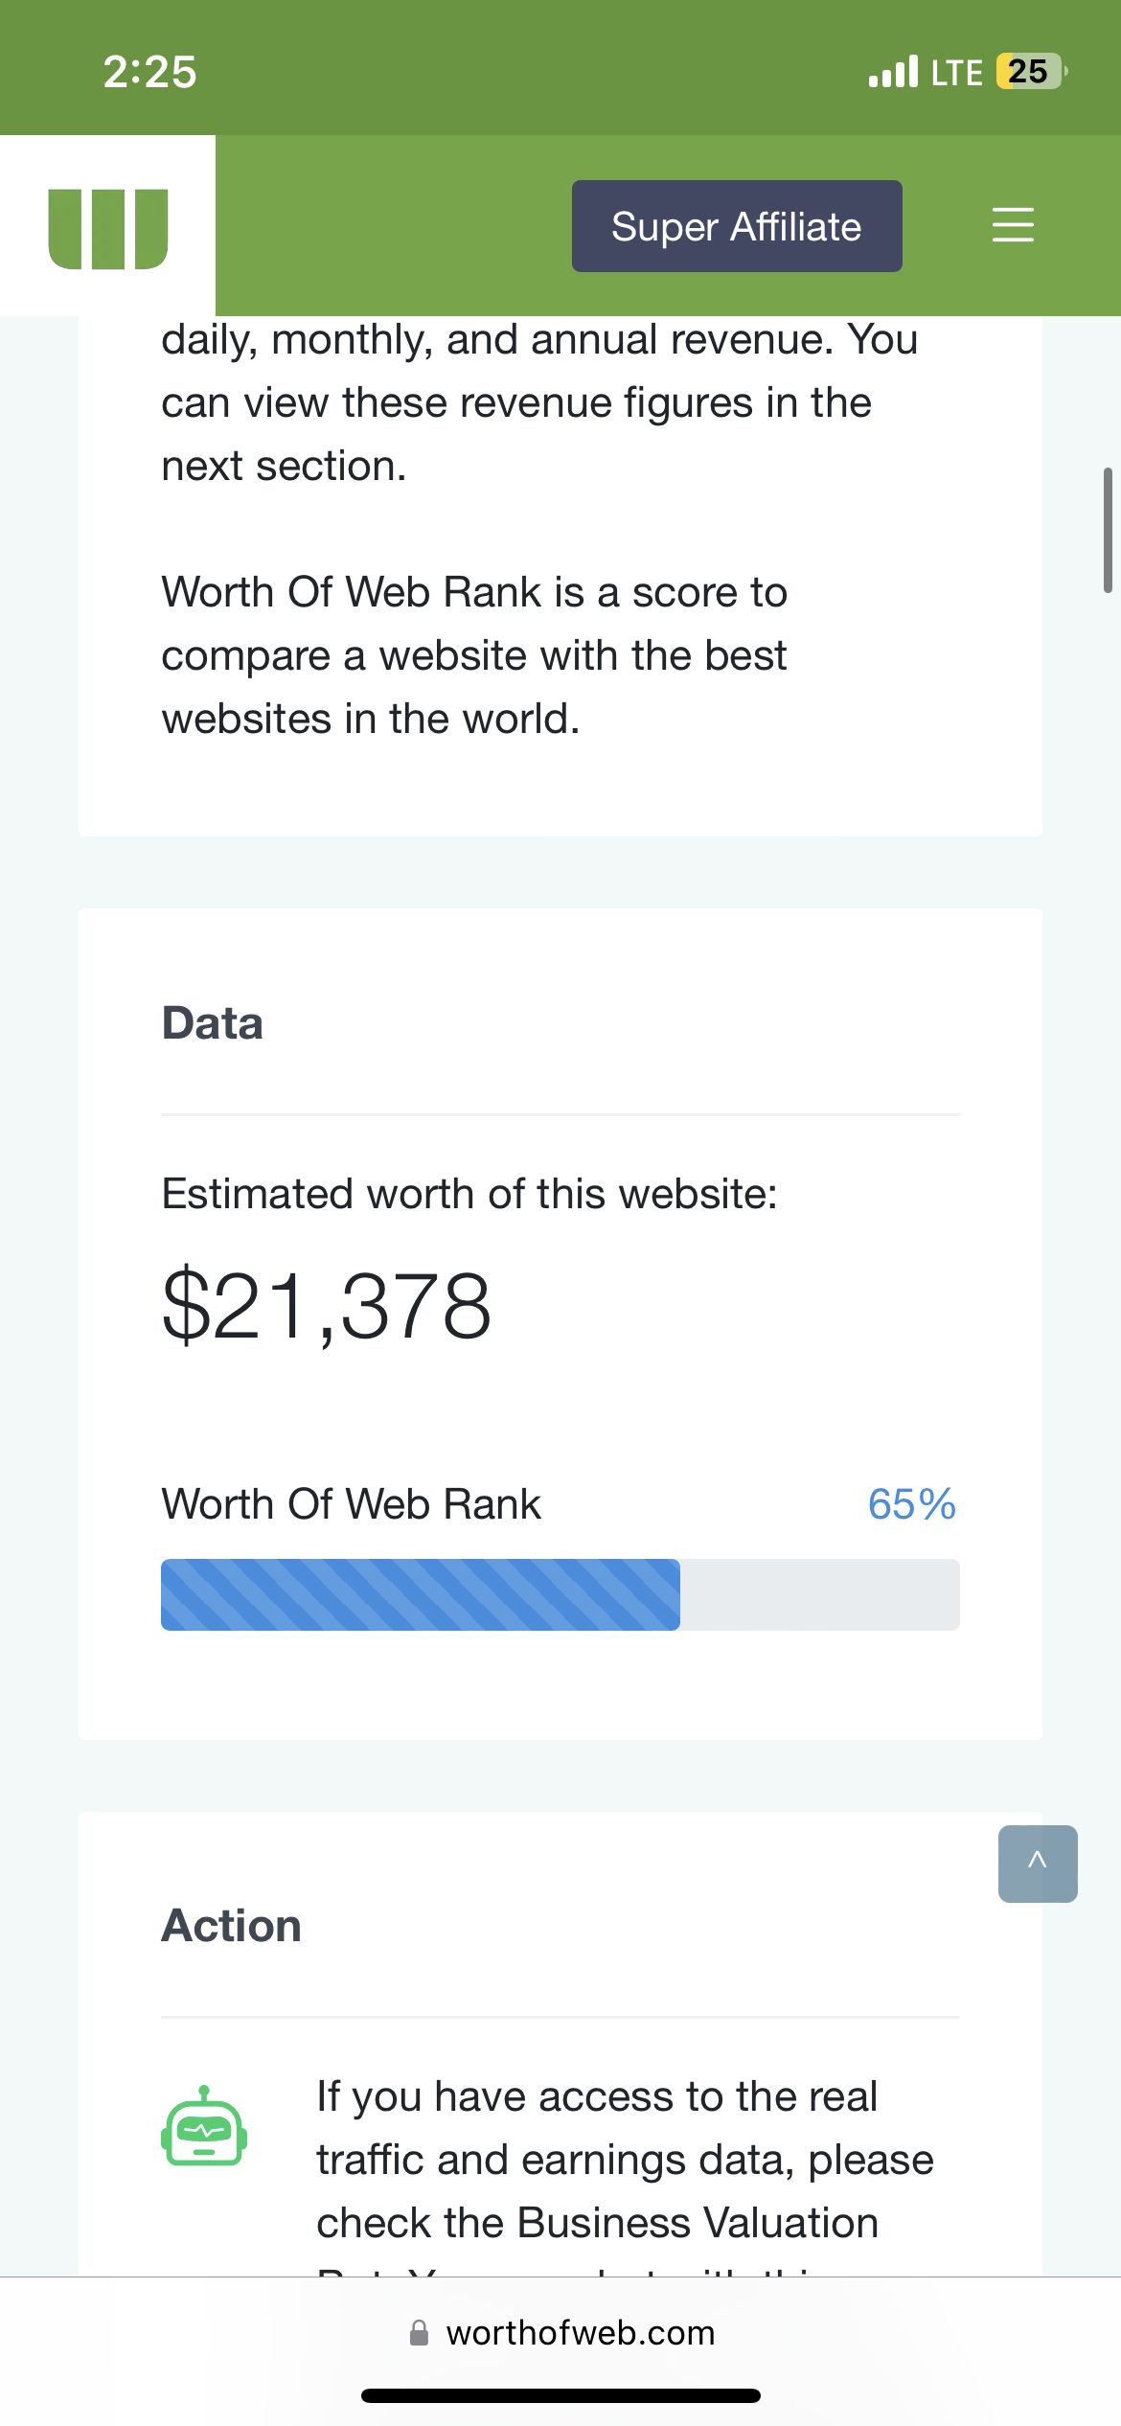Screen dimensions: 1121x2426
Task: Open the hamburger menu
Action: click(x=1012, y=225)
